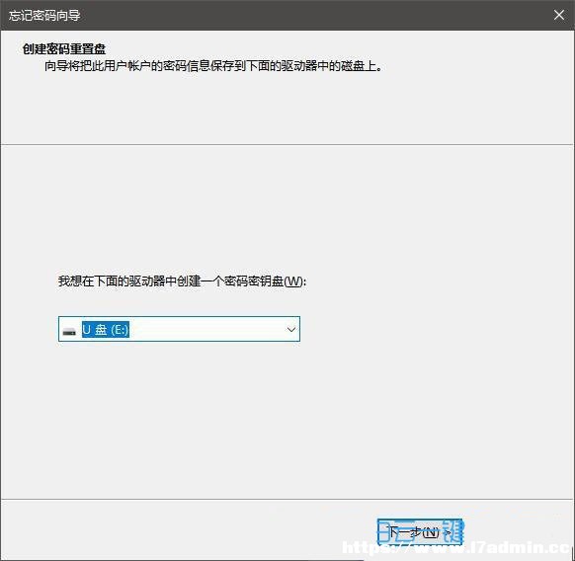Click the 我想在下面的驱动器中创建一个密码密钥盘(W) label
The height and width of the screenshot is (561, 575).
coord(182,281)
